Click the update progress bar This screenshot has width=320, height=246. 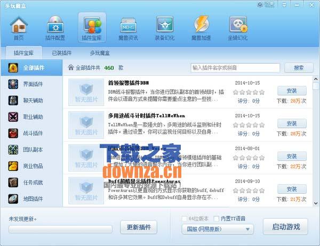click(x=60, y=229)
